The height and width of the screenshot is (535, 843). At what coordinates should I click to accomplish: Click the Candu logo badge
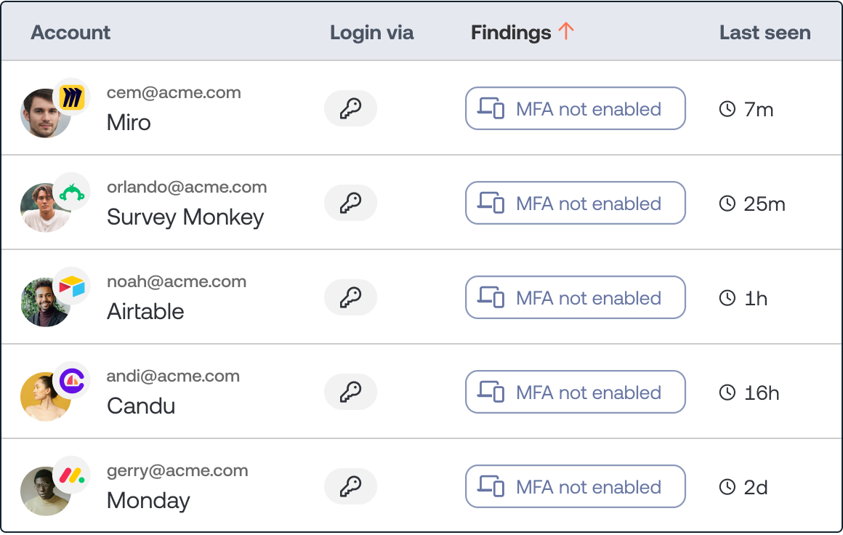point(71,380)
